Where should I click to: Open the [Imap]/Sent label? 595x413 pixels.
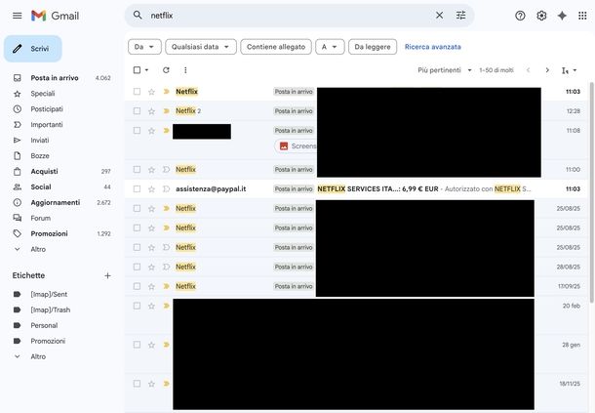pyautogui.click(x=49, y=294)
